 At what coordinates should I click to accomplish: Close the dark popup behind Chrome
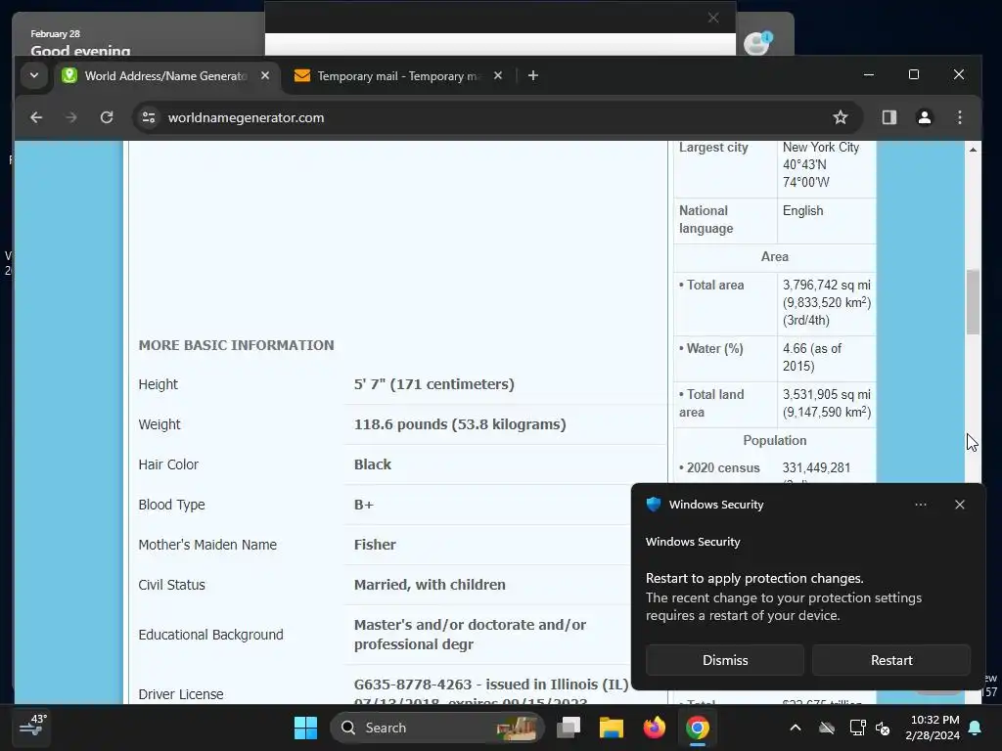click(x=713, y=18)
